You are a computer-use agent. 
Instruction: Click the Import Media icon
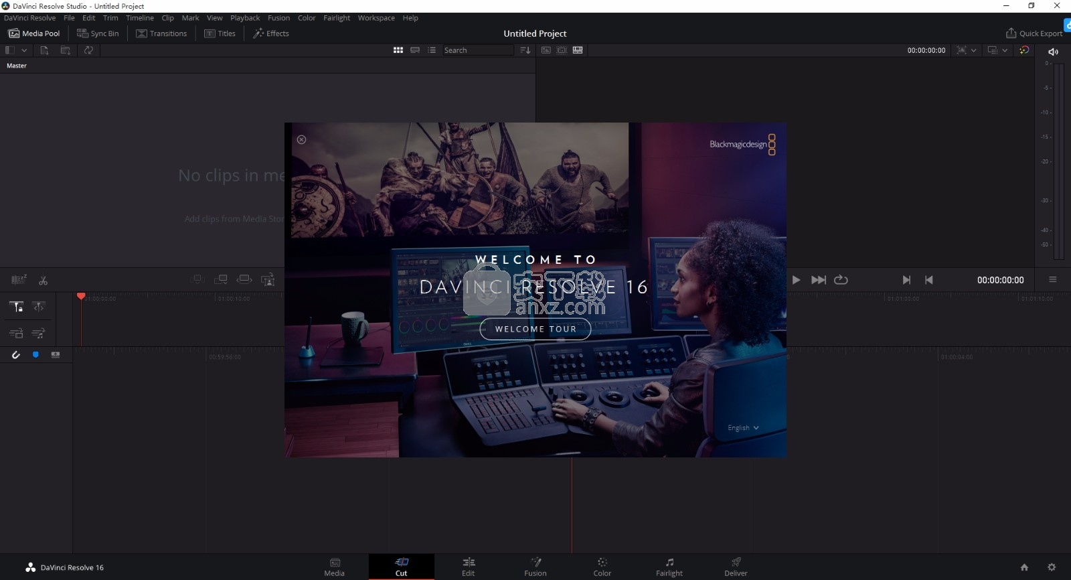pos(44,50)
